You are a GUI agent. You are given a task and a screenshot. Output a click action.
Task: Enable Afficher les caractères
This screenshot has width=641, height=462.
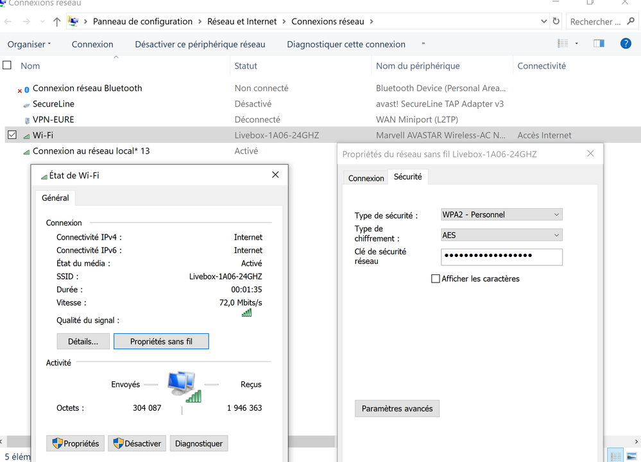pos(436,278)
